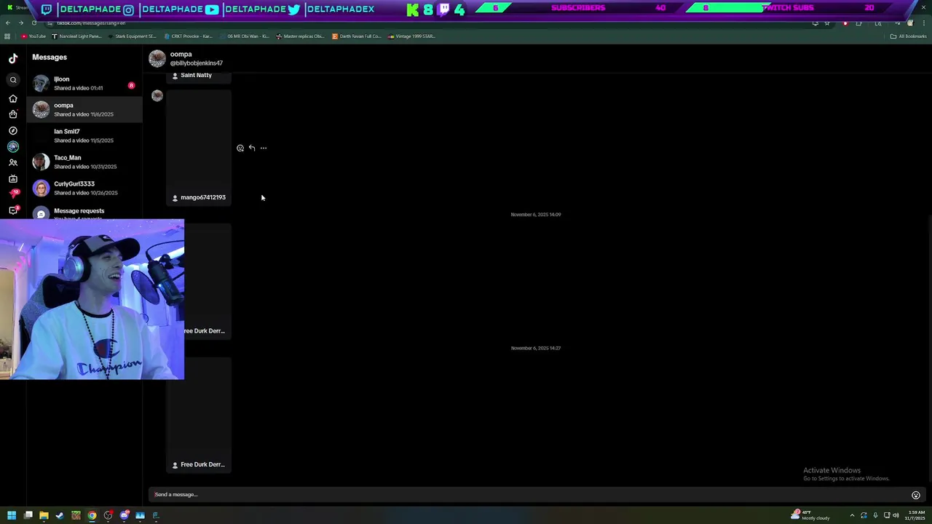Open Ian Smit7 conversation
The image size is (932, 524).
point(84,136)
